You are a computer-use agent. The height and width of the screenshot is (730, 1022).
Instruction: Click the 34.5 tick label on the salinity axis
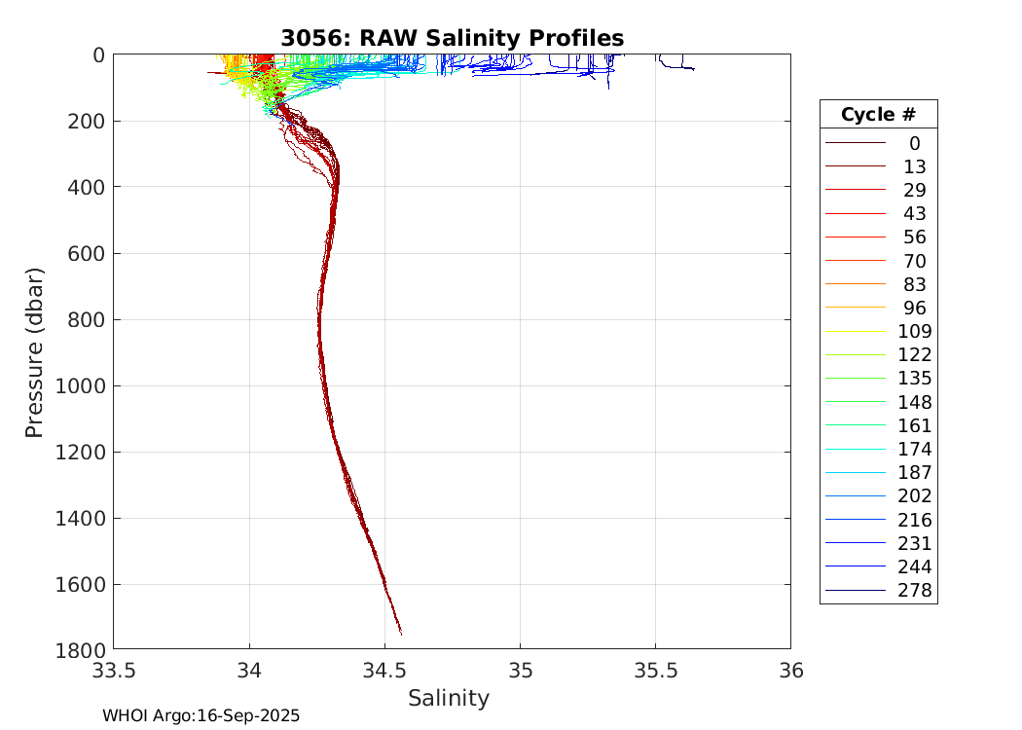[x=384, y=671]
